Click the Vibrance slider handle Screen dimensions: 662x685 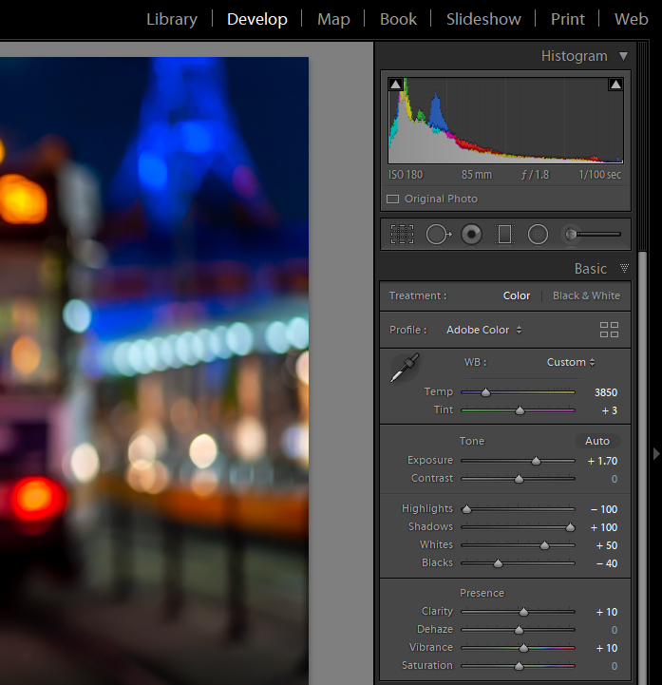pyautogui.click(x=523, y=648)
